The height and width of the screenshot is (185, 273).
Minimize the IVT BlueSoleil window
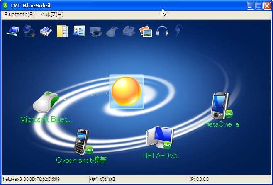250,6
